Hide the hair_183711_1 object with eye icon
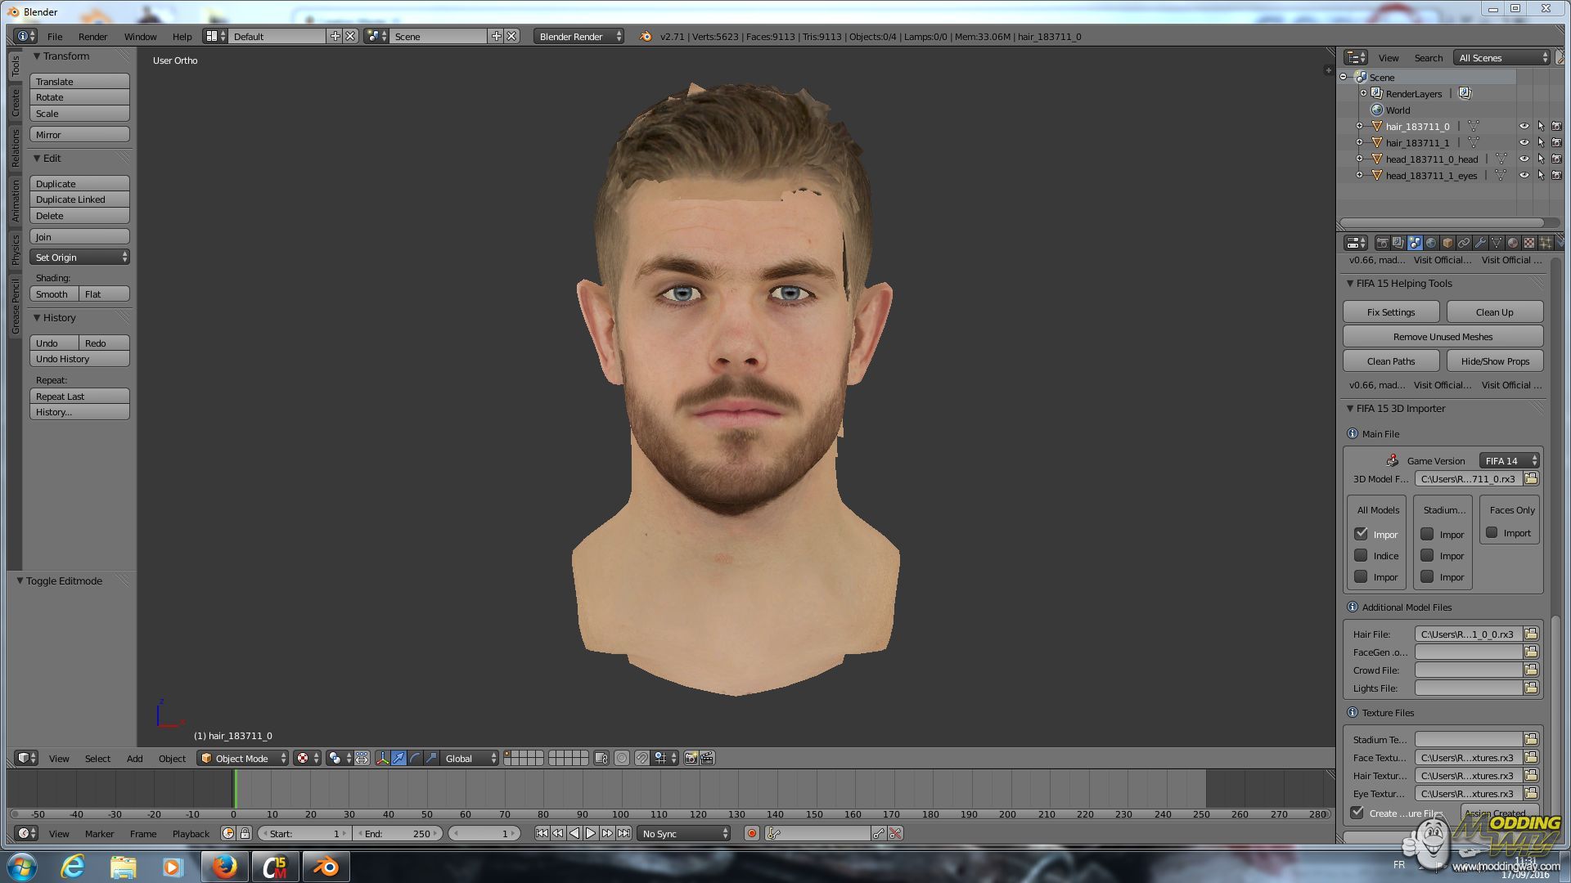1571x883 pixels. [x=1524, y=143]
